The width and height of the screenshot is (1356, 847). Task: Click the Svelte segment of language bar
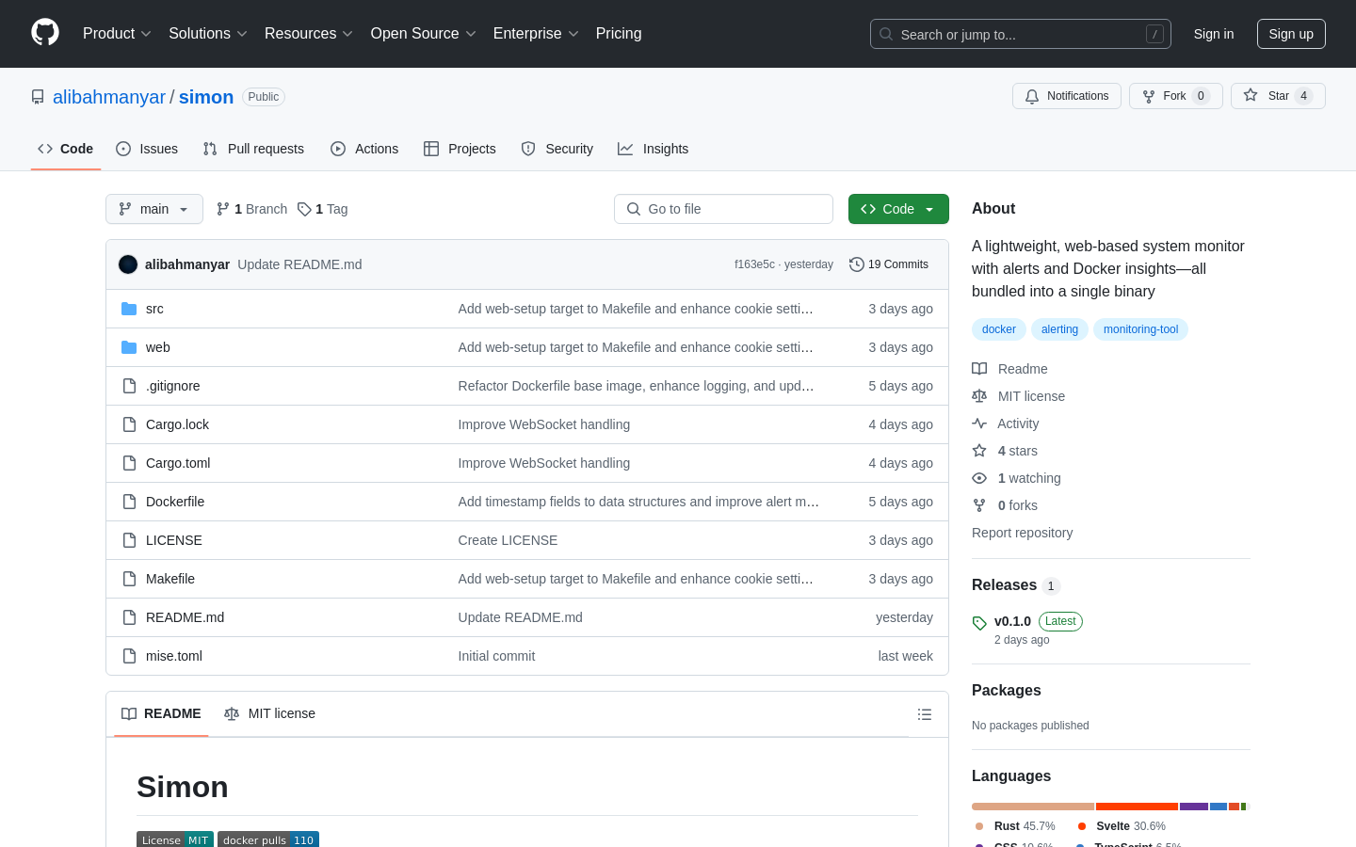(1137, 807)
